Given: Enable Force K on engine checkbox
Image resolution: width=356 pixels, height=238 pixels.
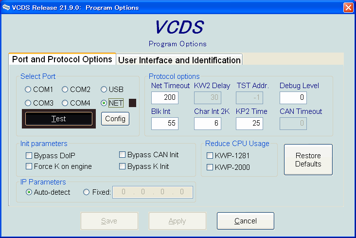Looking at the screenshot, I should click(29, 166).
